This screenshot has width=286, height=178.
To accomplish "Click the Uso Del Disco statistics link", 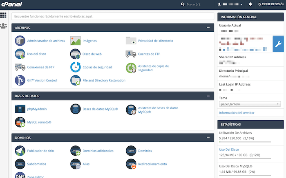I will pos(229,149).
